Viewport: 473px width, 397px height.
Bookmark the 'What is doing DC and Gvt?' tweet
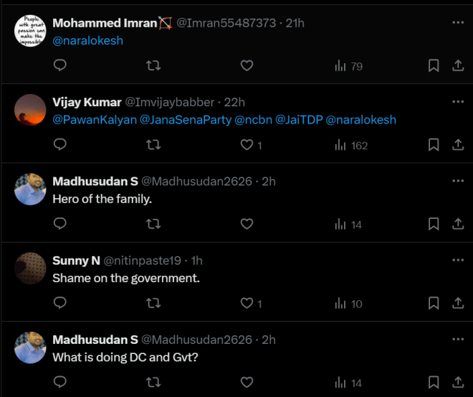pos(434,383)
